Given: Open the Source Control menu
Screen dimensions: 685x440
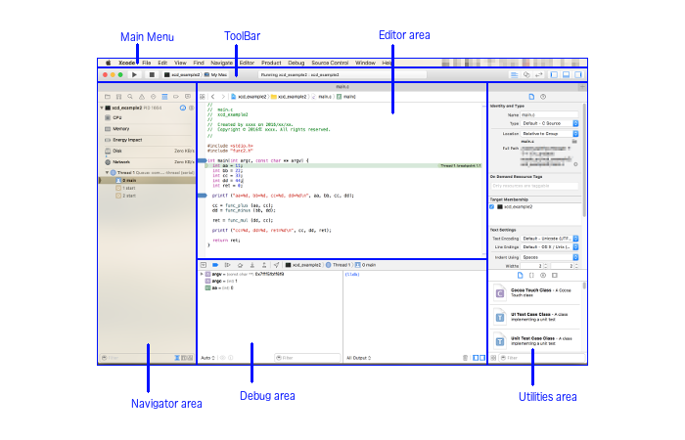Looking at the screenshot, I should tap(330, 63).
